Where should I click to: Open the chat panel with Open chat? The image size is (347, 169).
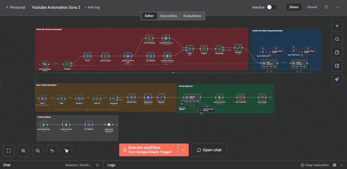point(209,150)
